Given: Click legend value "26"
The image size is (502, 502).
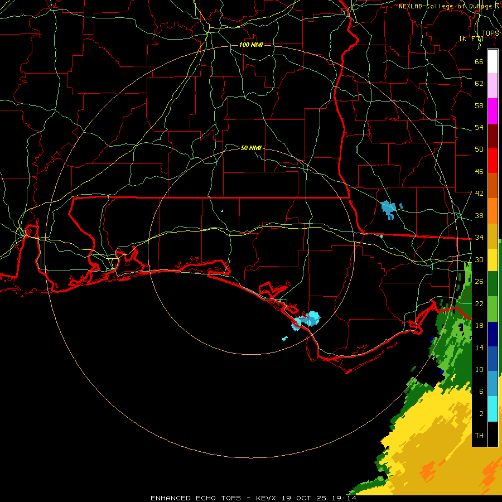Looking at the screenshot, I should coord(479,282).
